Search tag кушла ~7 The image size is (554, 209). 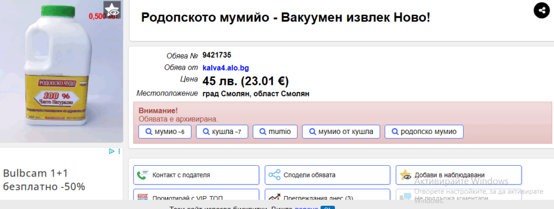tap(222, 132)
